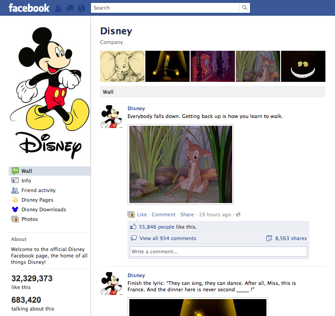Click the About heading in sidebar

(19, 239)
